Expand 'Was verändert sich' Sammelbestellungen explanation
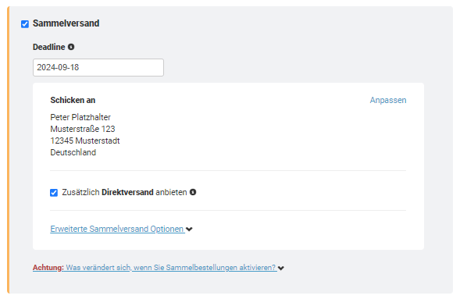This screenshot has height=299, width=460. tap(171, 268)
